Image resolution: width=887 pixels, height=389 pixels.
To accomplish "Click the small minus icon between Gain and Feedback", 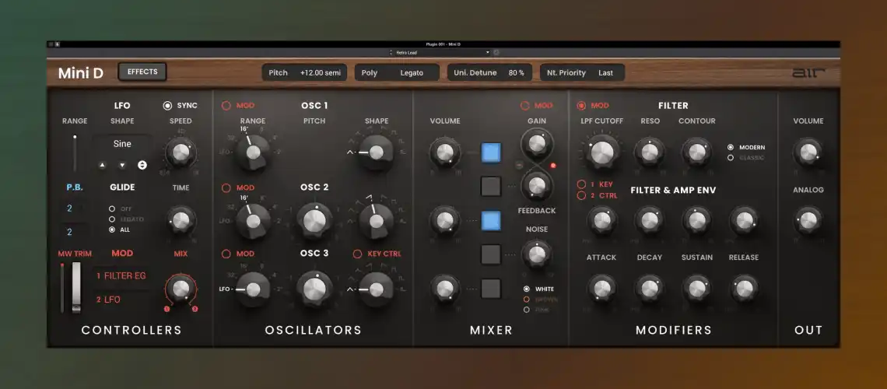I will pos(518,165).
